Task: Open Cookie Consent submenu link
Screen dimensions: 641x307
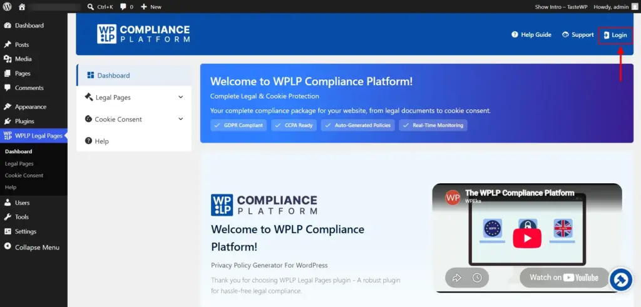Action: click(x=24, y=175)
